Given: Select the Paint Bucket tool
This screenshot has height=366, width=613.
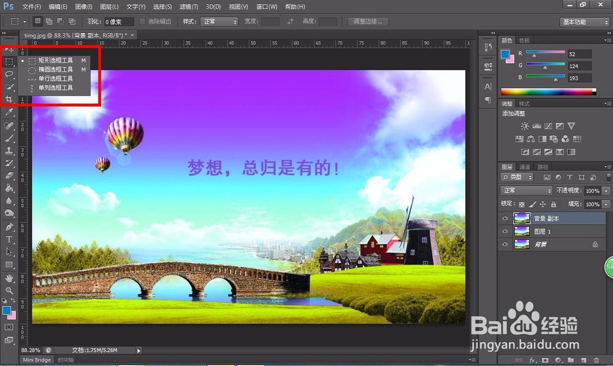Looking at the screenshot, I should pos(9,188).
